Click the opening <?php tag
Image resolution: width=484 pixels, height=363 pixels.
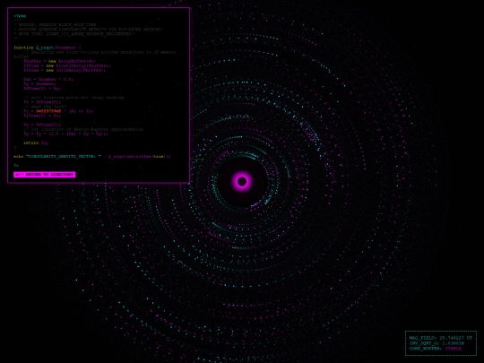20,16
